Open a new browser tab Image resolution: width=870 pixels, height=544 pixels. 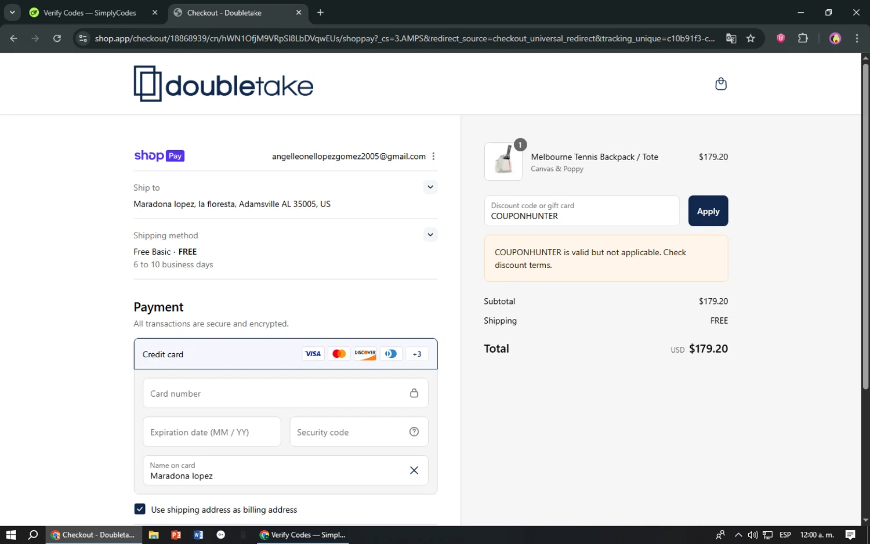(x=320, y=13)
